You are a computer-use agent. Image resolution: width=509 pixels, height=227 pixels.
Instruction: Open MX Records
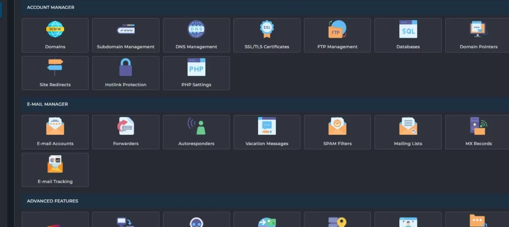pyautogui.click(x=477, y=132)
